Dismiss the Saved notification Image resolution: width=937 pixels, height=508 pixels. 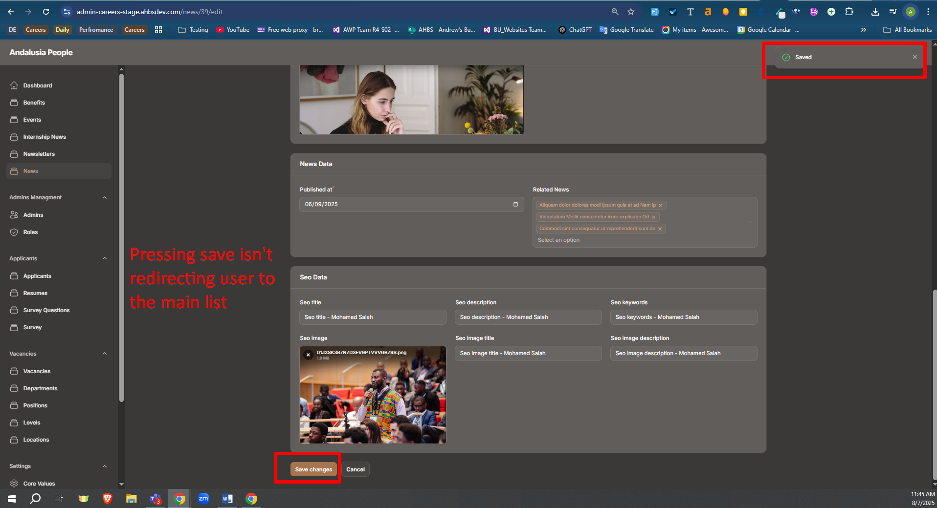(x=915, y=57)
